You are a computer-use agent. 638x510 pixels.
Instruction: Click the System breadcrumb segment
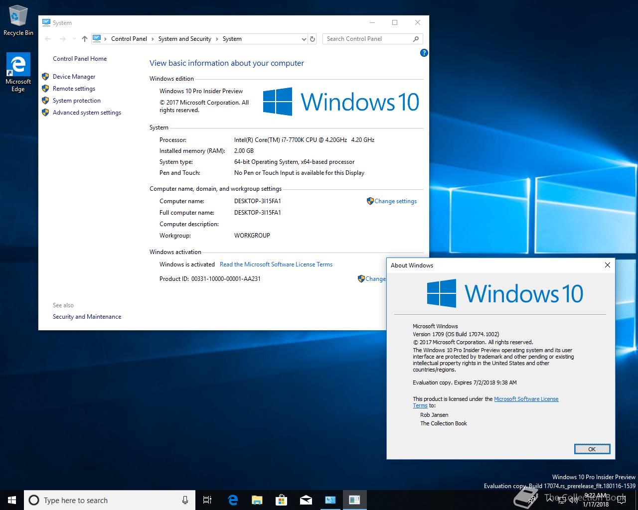(232, 39)
